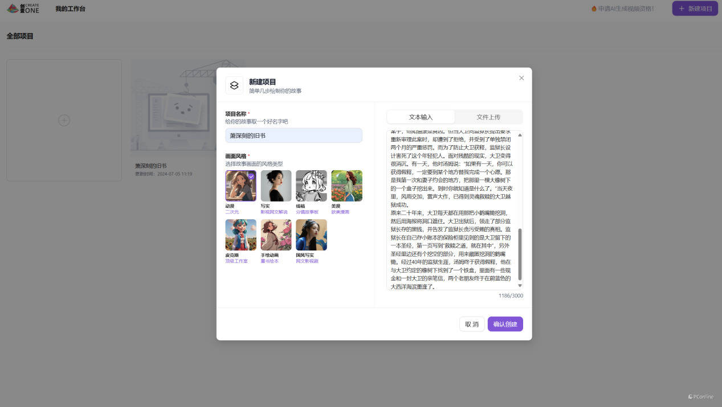Click the flame icon beside 申请AI生成视频资格
The image size is (722, 407).
click(x=594, y=9)
